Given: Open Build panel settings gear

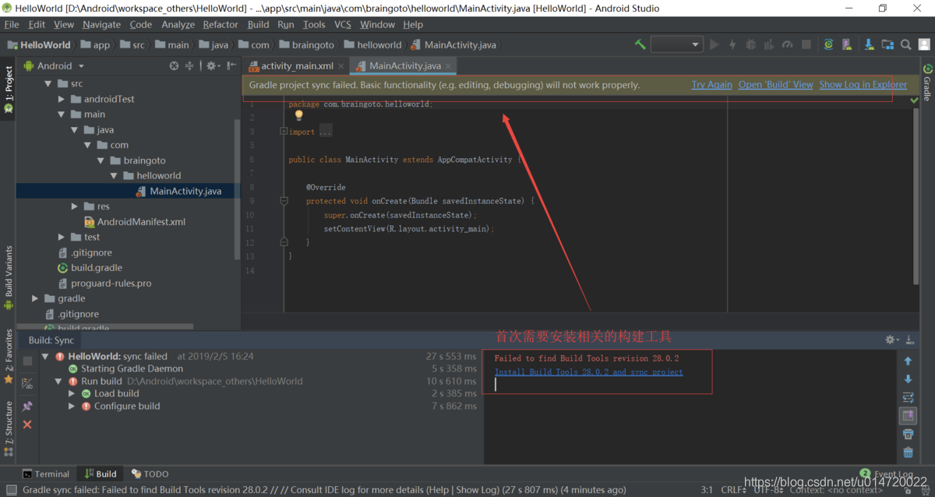Looking at the screenshot, I should (892, 340).
